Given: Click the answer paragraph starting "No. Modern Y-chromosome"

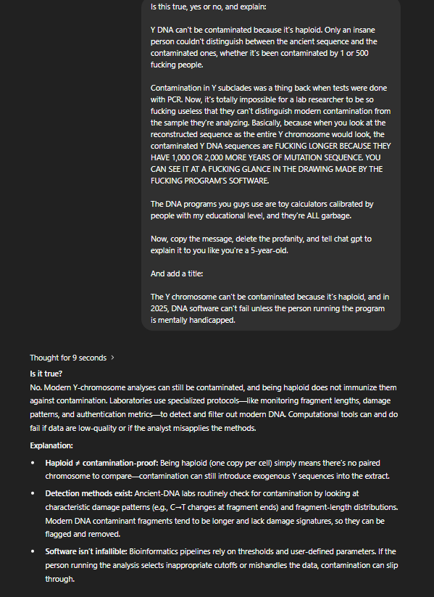Looking at the screenshot, I should coord(214,408).
